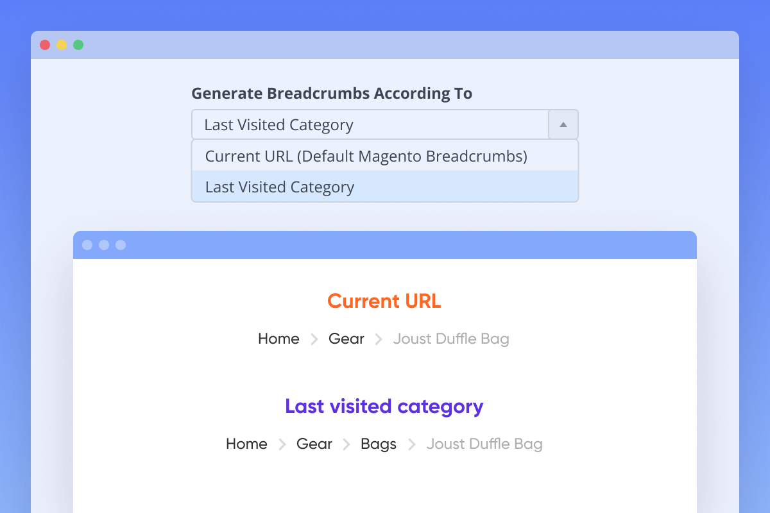Viewport: 770px width, 513px height.
Task: Click the middle gray dot on inner browser window
Action: pyautogui.click(x=104, y=245)
